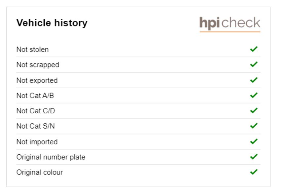This screenshot has width=281, height=189.
Task: Click the Not stolen label
Action: (x=32, y=50)
